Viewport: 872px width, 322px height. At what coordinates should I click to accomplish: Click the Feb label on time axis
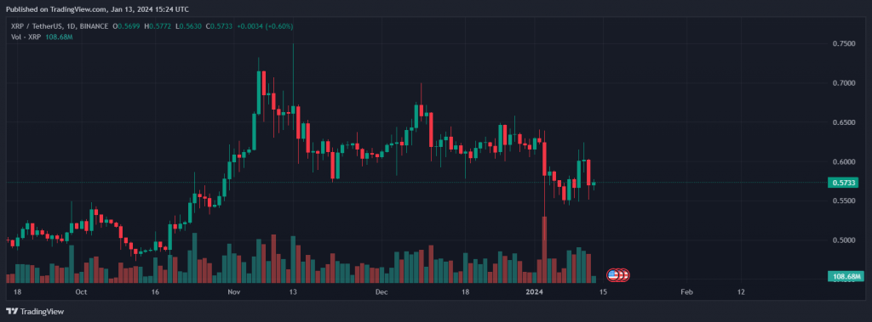(x=687, y=291)
